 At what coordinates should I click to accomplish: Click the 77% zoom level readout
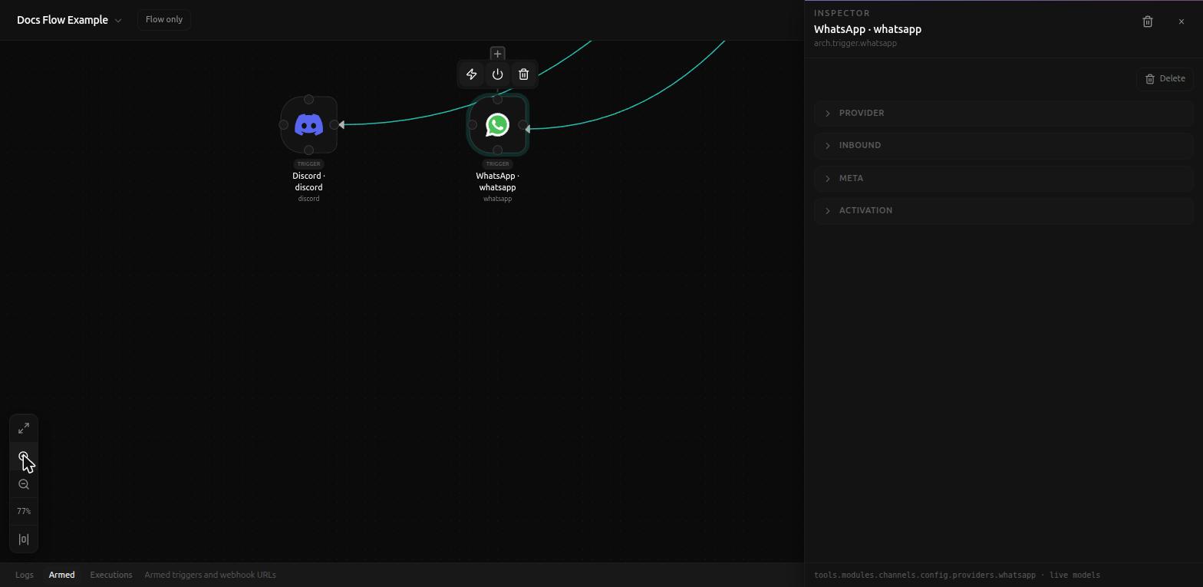24,511
